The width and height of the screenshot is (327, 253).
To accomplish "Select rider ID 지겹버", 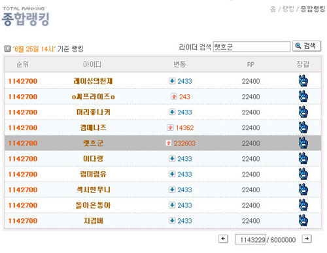I will 93,221.
